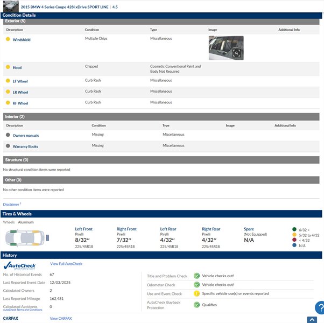Click the tire diagram car icon
Image resolution: width=324 pixels, height=323 pixels.
(x=26, y=237)
